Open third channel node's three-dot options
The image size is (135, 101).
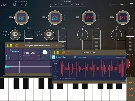[x=98, y=18]
